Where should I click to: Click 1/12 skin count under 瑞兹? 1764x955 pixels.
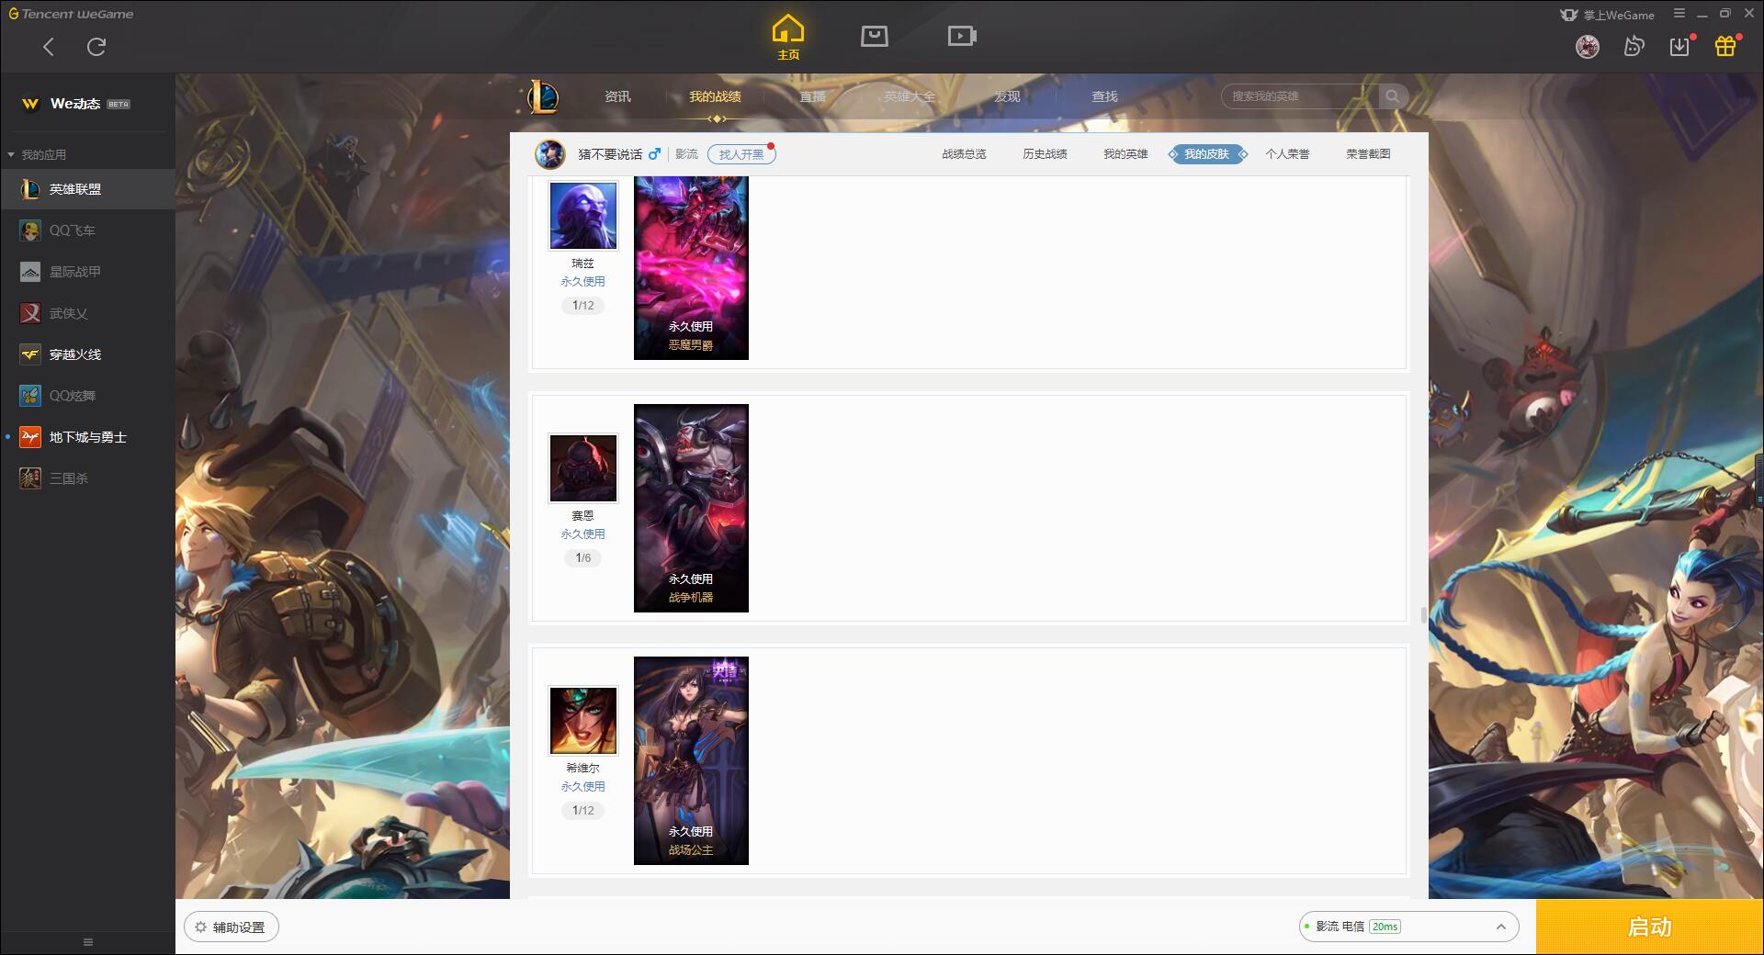(x=583, y=305)
